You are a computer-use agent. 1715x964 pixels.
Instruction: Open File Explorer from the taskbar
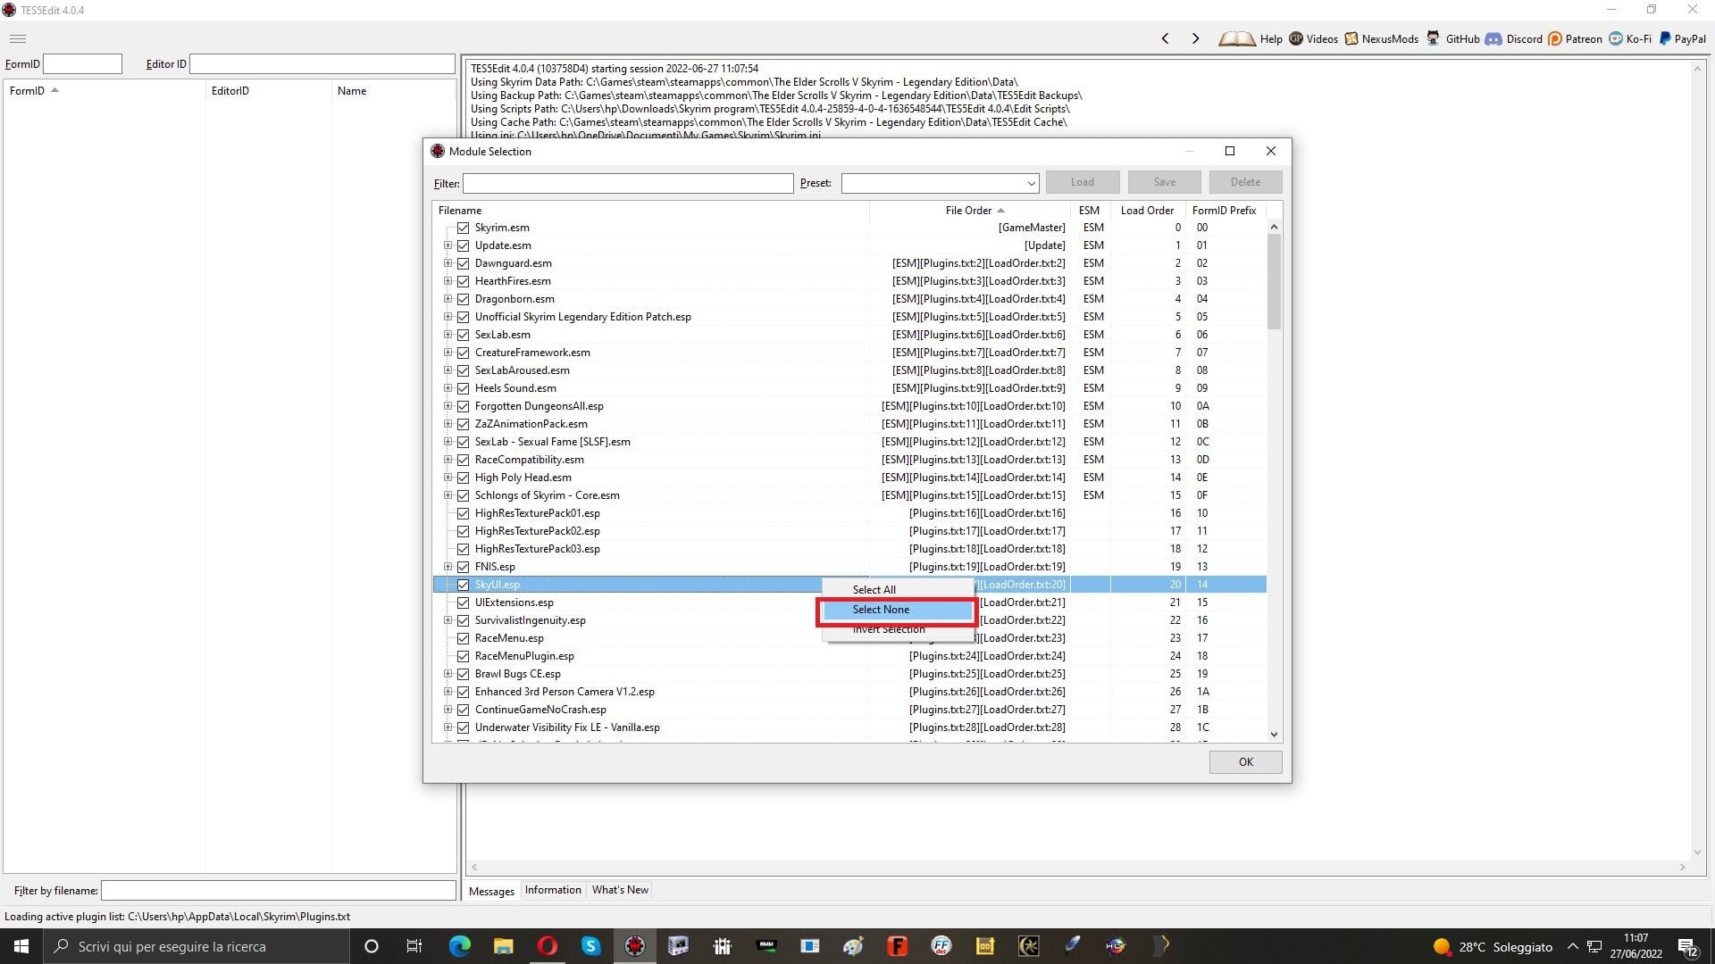click(x=503, y=946)
